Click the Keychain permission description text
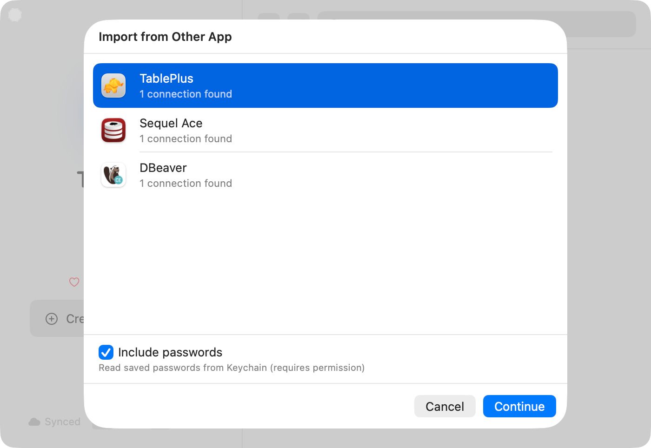 pos(232,368)
